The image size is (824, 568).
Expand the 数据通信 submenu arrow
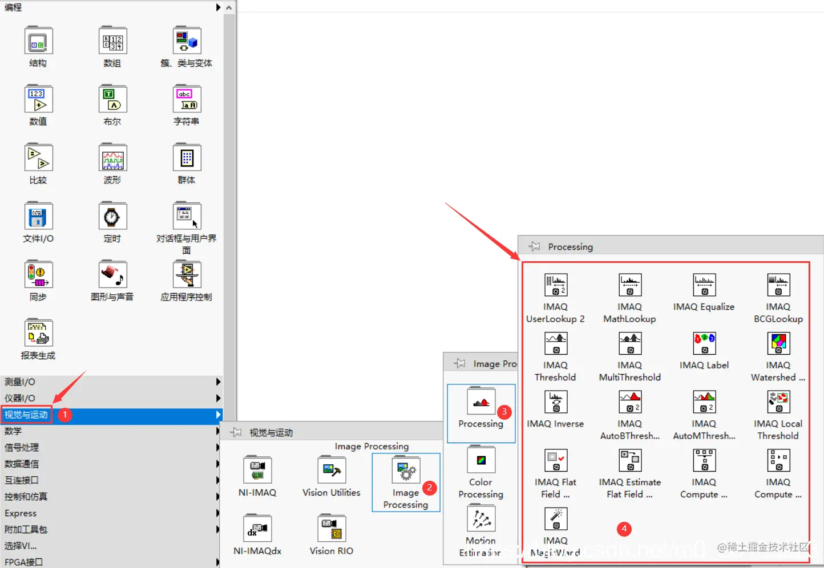[218, 464]
